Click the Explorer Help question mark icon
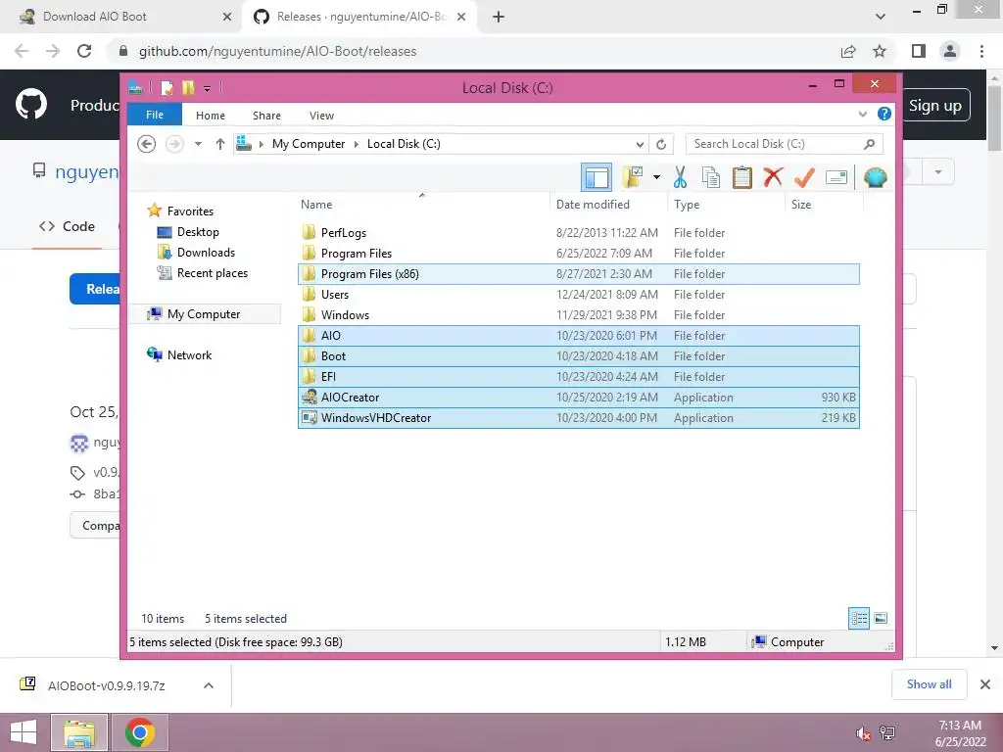 [884, 114]
